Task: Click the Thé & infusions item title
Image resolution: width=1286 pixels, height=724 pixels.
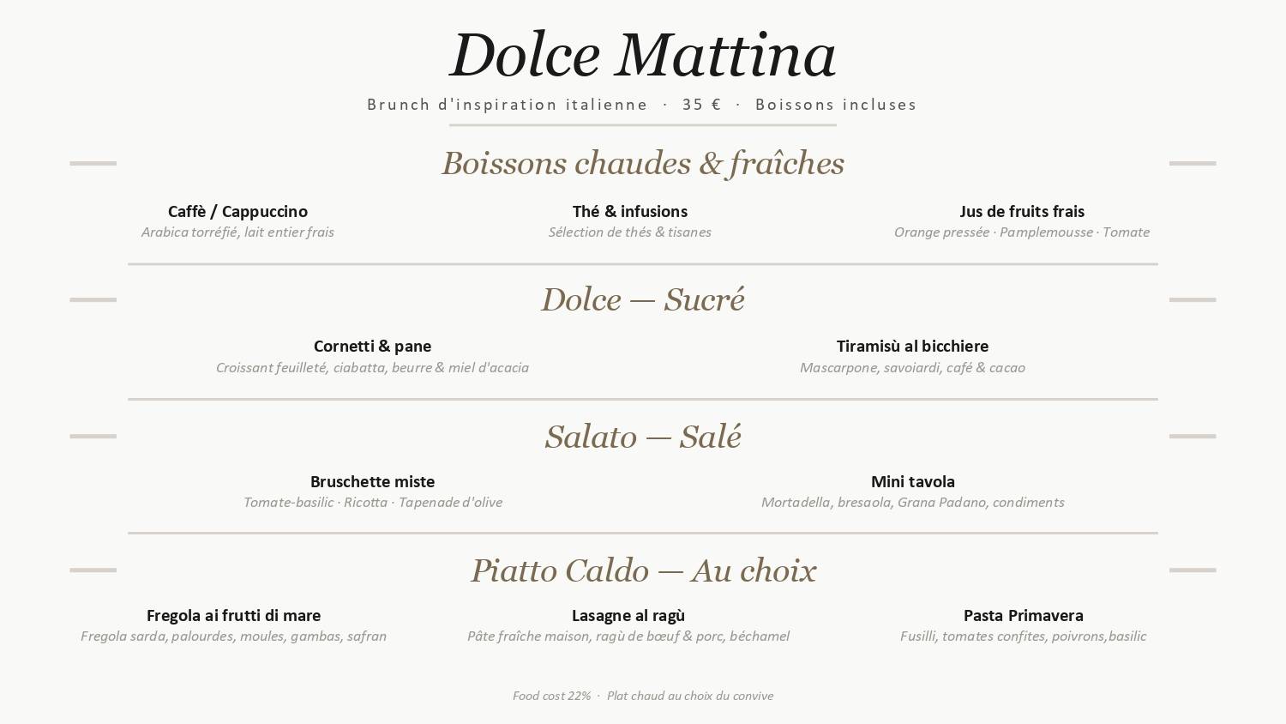Action: [x=630, y=211]
